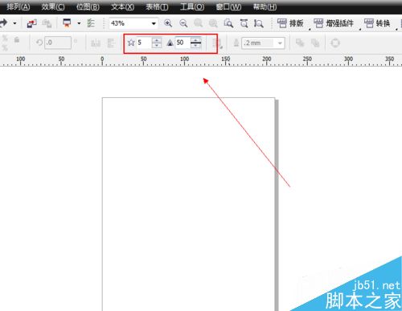Image resolution: width=402 pixels, height=311 pixels.
Task: Click the star sharpness triangle icon
Action: tap(170, 43)
